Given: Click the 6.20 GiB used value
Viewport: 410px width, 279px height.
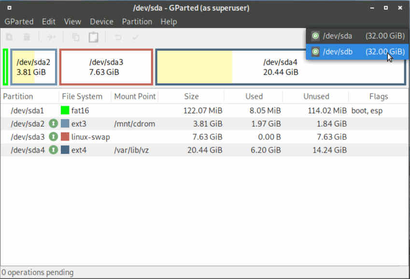Looking at the screenshot, I should tap(266, 150).
